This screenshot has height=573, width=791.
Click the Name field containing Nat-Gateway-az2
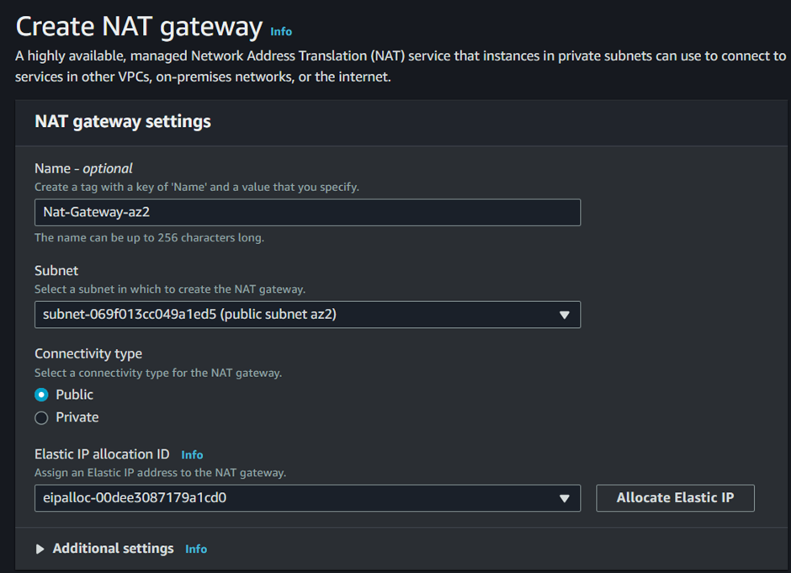307,212
